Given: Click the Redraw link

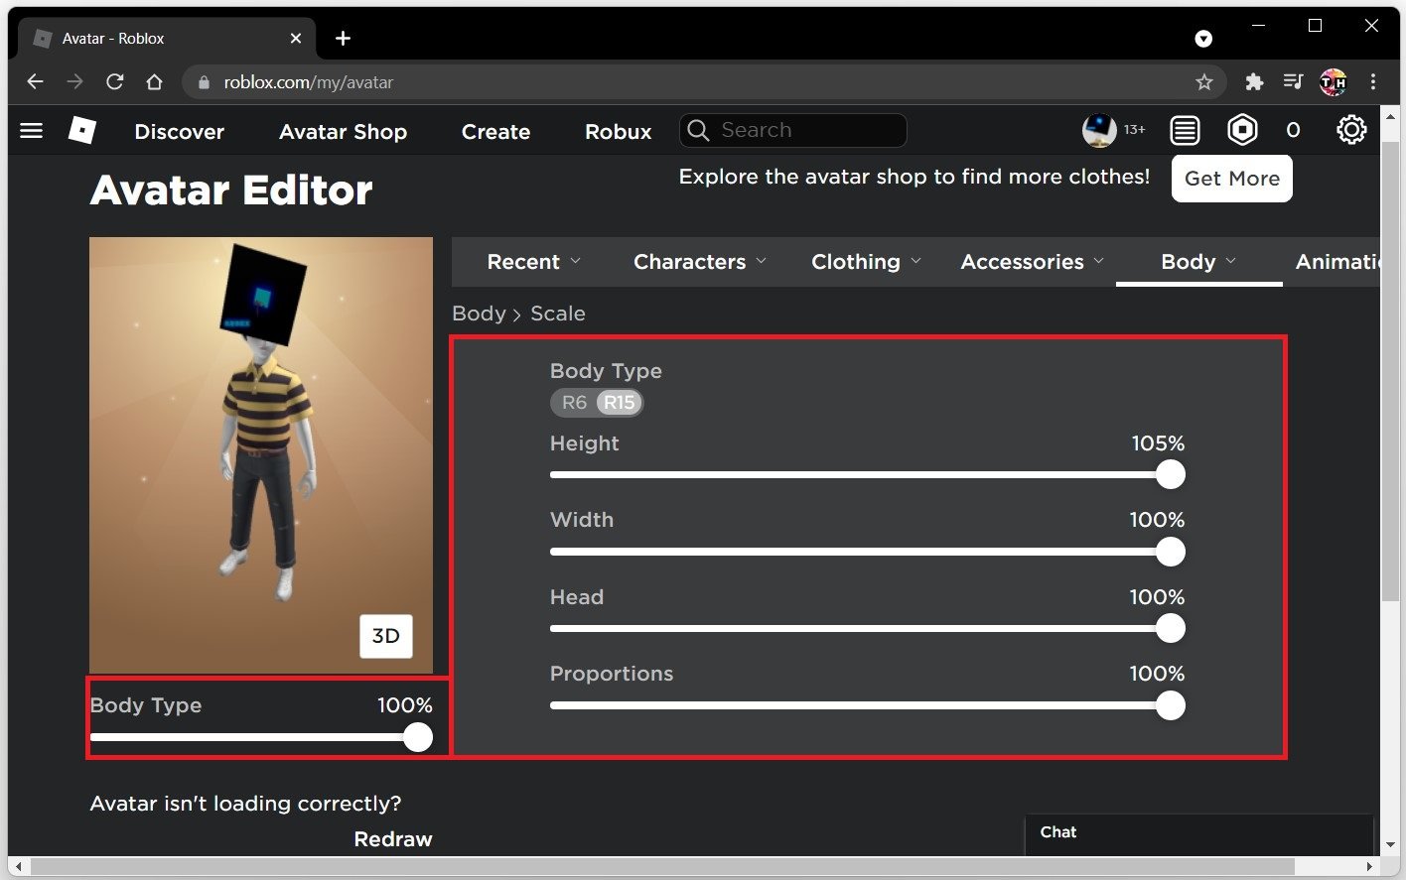Looking at the screenshot, I should (x=392, y=839).
